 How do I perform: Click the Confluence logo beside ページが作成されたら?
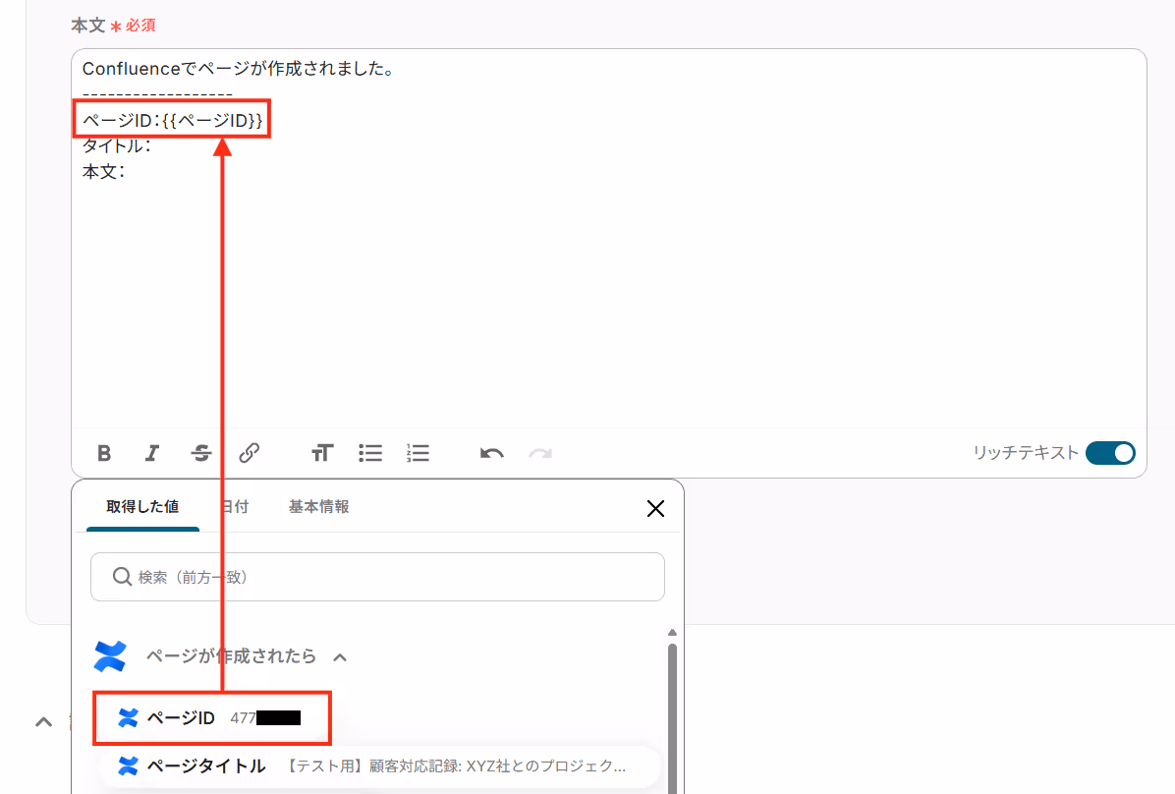110,656
